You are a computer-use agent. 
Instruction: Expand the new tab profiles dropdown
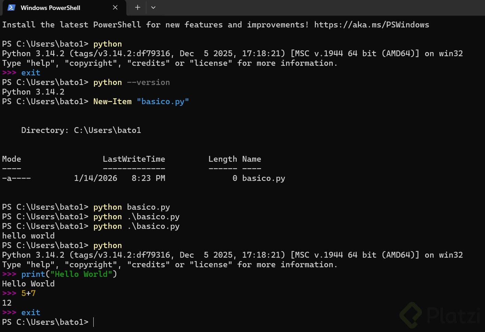coord(153,8)
